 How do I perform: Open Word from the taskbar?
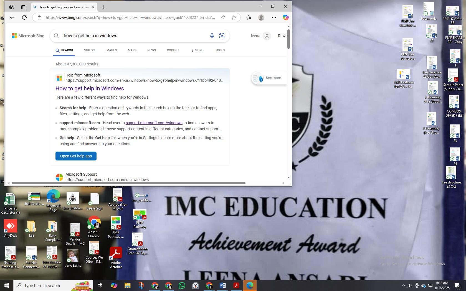223,285
